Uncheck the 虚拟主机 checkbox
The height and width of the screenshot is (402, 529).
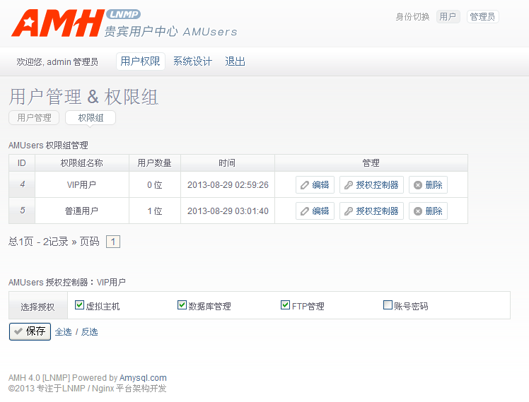coord(79,305)
